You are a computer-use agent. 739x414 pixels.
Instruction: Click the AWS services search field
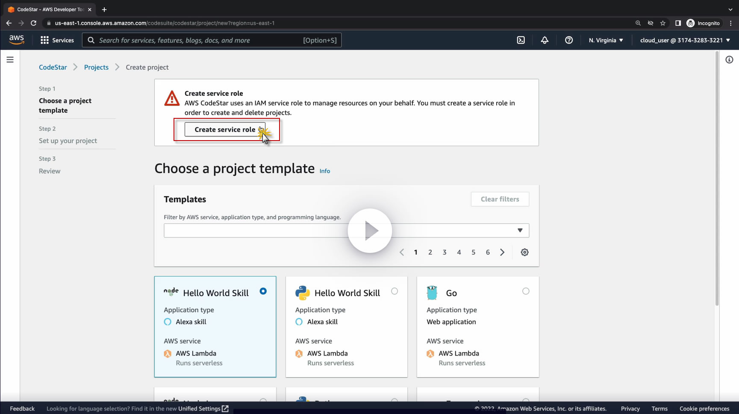(212, 40)
